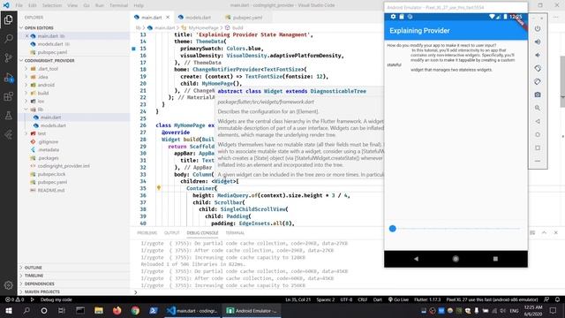Open pubspec.lock in the explorer
The width and height of the screenshot is (565, 318).
pyautogui.click(x=51, y=174)
